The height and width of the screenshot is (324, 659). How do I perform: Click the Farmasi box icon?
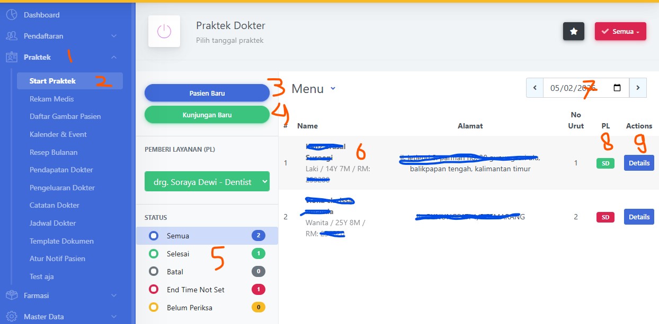12,295
